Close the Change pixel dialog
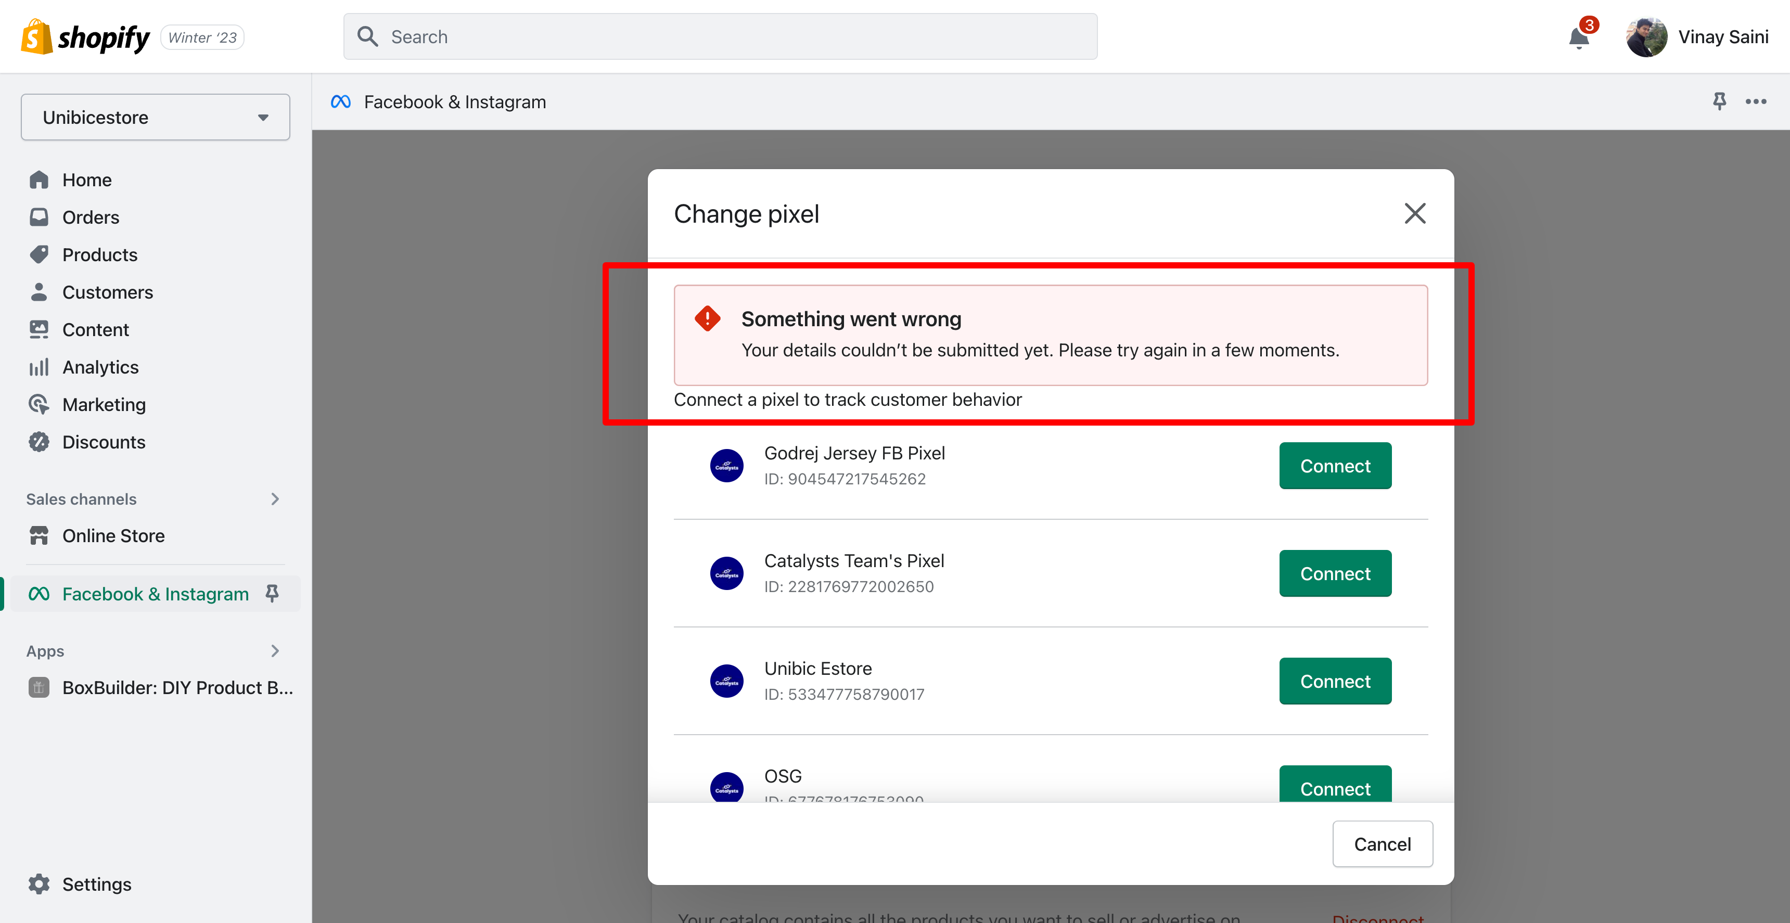The image size is (1790, 923). click(1414, 213)
